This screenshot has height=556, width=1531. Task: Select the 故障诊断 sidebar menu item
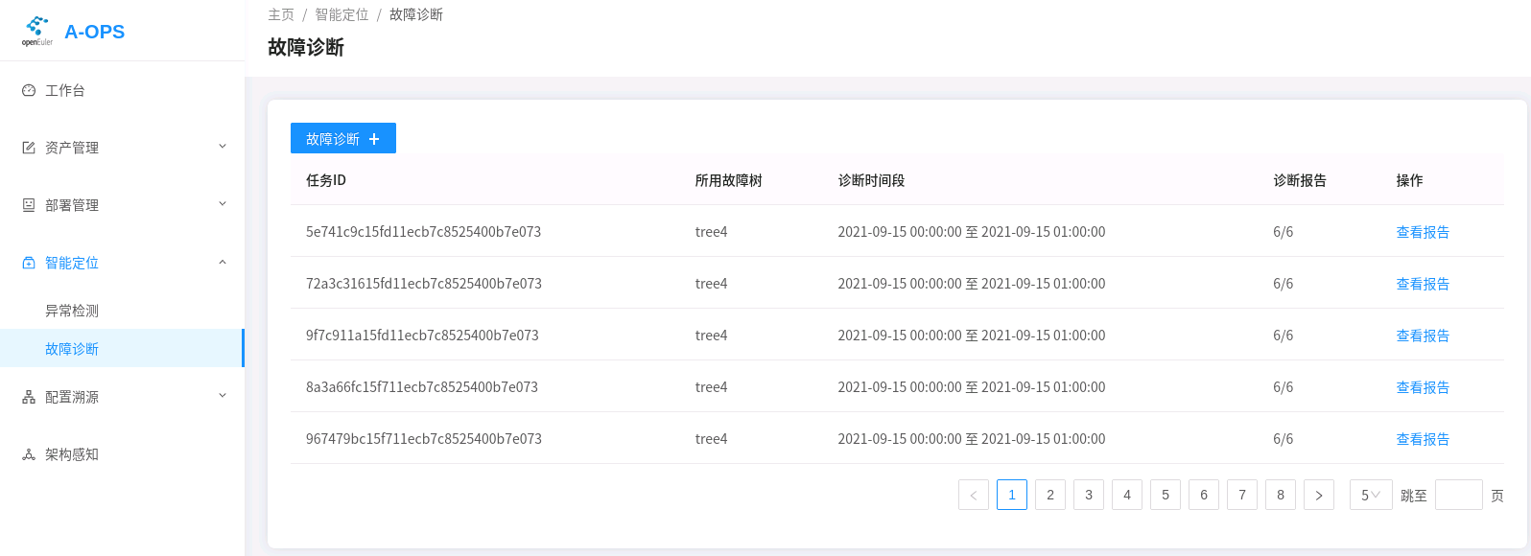click(72, 349)
